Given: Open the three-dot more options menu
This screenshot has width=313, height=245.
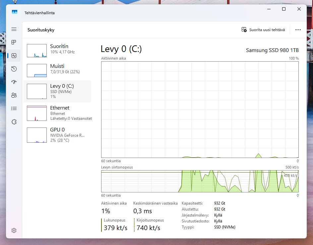Looking at the screenshot, I should pyautogui.click(x=298, y=30).
